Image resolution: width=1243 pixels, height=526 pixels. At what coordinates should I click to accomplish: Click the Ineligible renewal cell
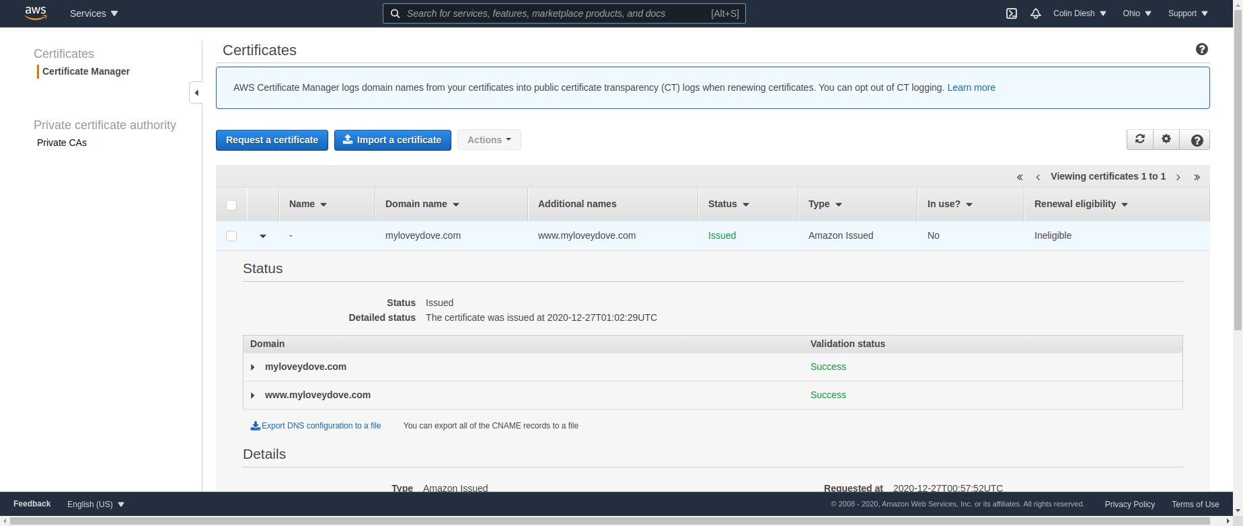1053,235
